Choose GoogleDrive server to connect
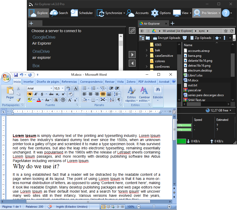Image resolution: width=237 pixels, height=210 pixels. pos(44,37)
